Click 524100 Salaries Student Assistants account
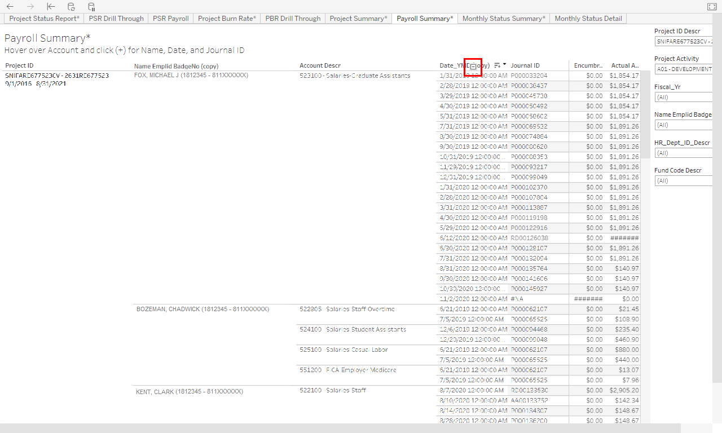 (x=353, y=329)
